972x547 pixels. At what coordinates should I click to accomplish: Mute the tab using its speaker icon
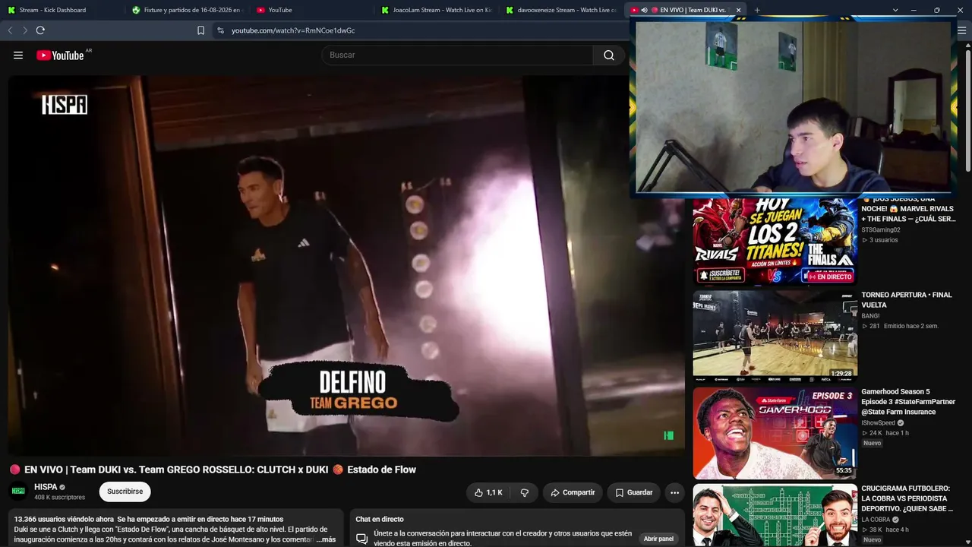point(644,10)
